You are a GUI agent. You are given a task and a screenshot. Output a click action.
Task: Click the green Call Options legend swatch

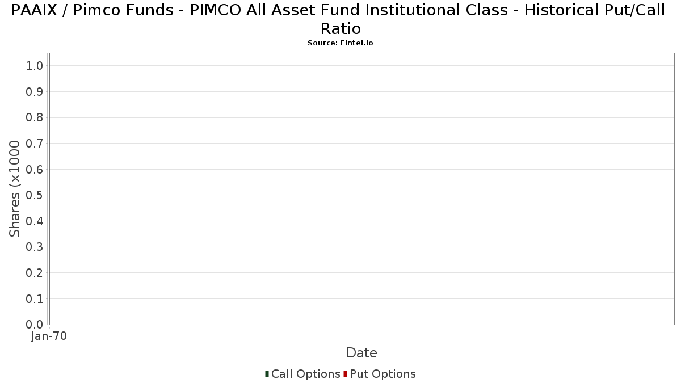(267, 374)
